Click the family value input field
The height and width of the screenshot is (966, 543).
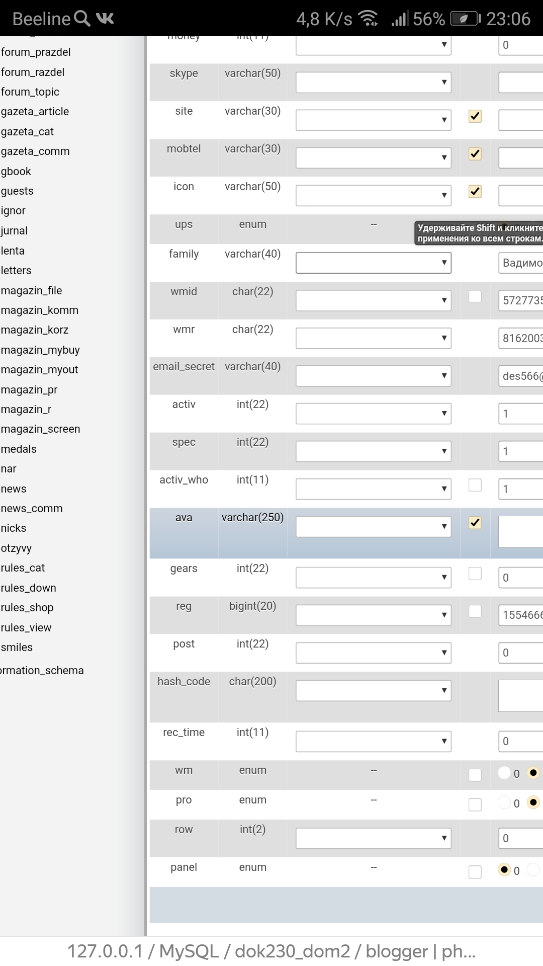[x=521, y=263]
